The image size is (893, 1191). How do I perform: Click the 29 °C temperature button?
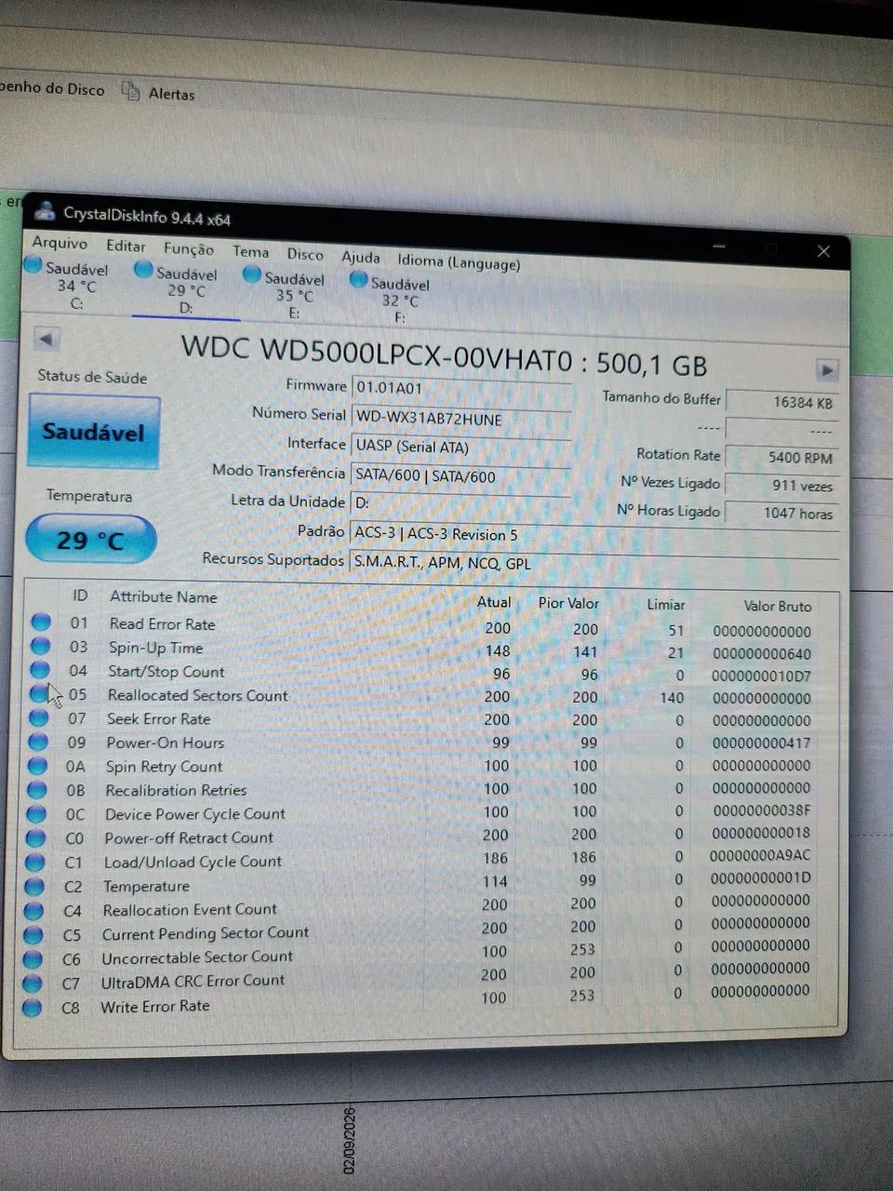tap(90, 540)
